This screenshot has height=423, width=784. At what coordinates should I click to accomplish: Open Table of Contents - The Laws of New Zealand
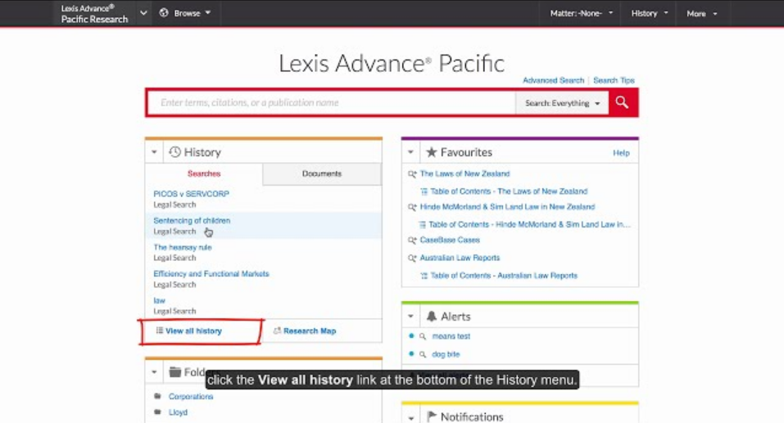[509, 191]
